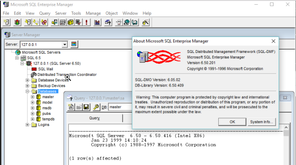The width and height of the screenshot is (296, 165).
Task: Open the Server 127.0.0.1 dropdown arrow
Action: 64,44
